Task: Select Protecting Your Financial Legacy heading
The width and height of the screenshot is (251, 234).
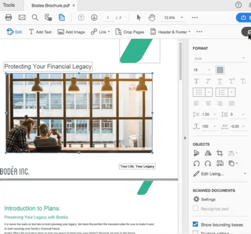Action: pos(48,66)
